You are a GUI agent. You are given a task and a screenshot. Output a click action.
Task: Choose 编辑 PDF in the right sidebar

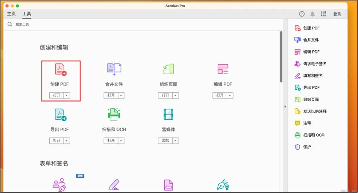[x=307, y=52]
